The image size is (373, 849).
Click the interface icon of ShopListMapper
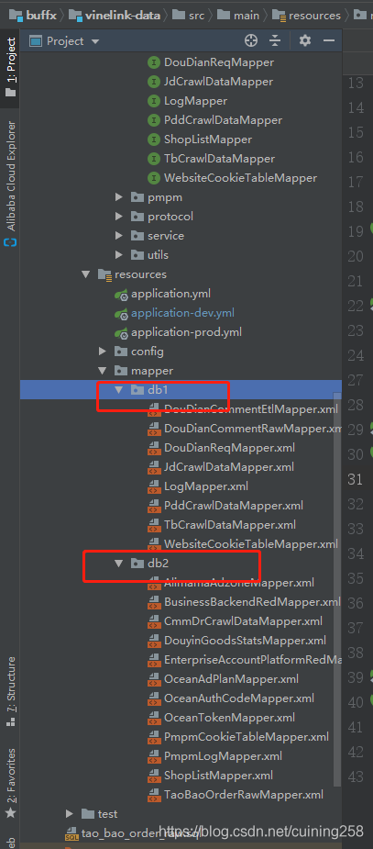154,140
